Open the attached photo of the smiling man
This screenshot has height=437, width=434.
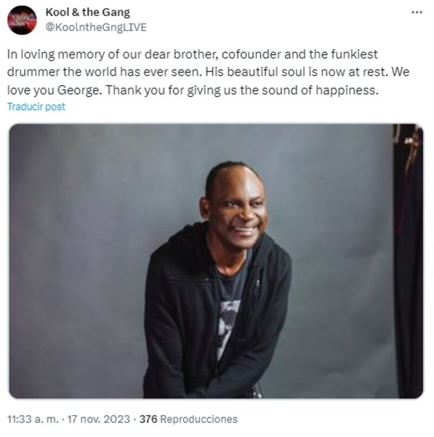(x=216, y=261)
